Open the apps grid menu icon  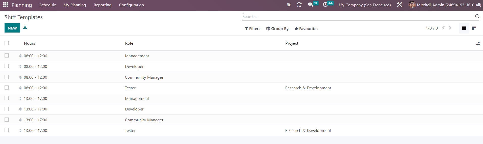click(6, 5)
